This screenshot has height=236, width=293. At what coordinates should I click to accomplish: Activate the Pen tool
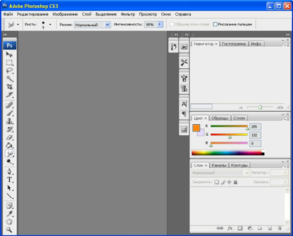tap(9, 172)
